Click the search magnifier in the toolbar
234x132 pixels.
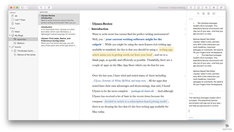(41, 7)
